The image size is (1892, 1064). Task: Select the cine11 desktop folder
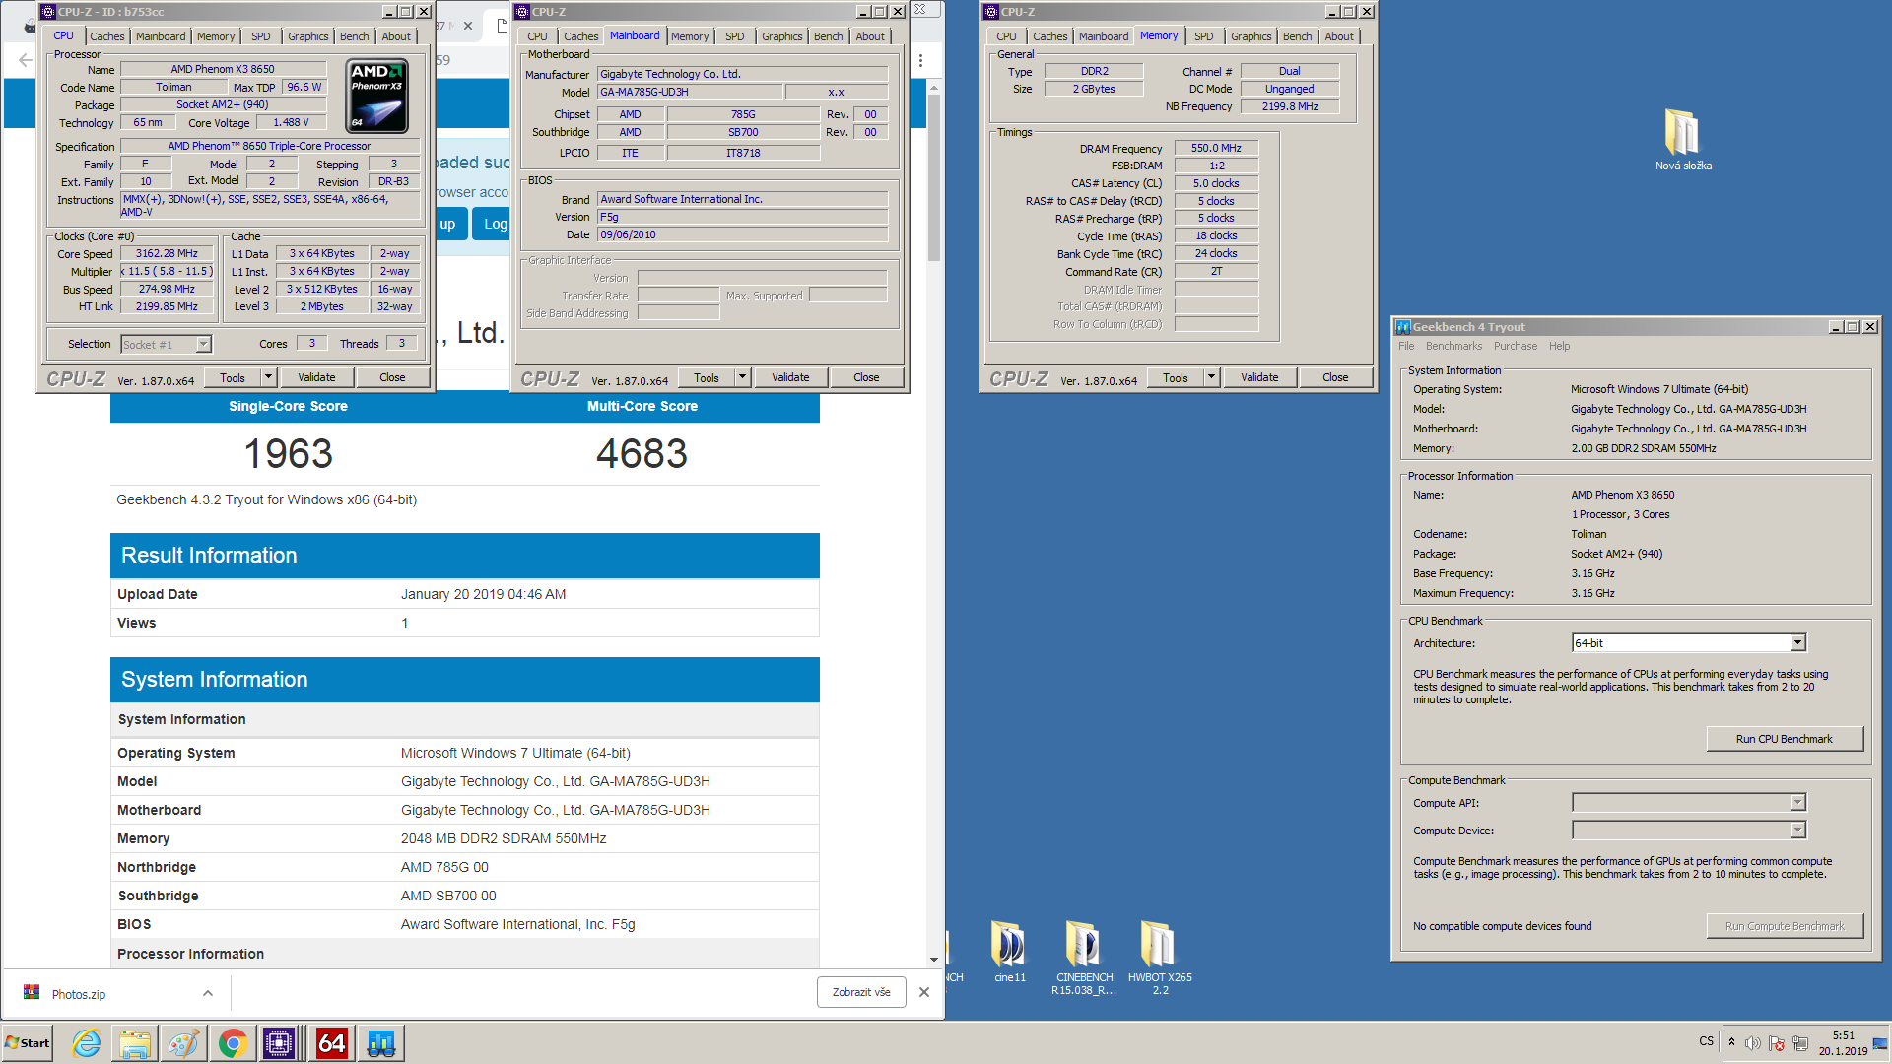(x=1010, y=952)
